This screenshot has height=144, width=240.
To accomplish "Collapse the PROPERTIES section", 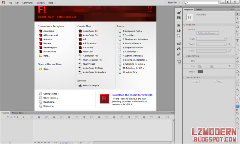I will tap(184, 56).
